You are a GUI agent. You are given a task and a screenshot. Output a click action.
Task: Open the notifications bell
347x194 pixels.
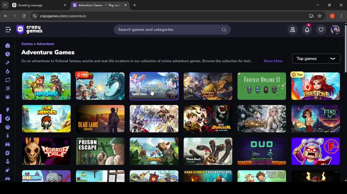(307, 30)
